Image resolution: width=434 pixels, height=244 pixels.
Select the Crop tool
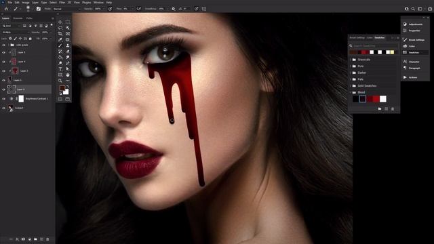[x=60, y=34]
